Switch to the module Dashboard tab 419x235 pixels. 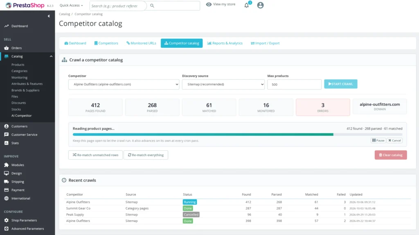(x=75, y=43)
